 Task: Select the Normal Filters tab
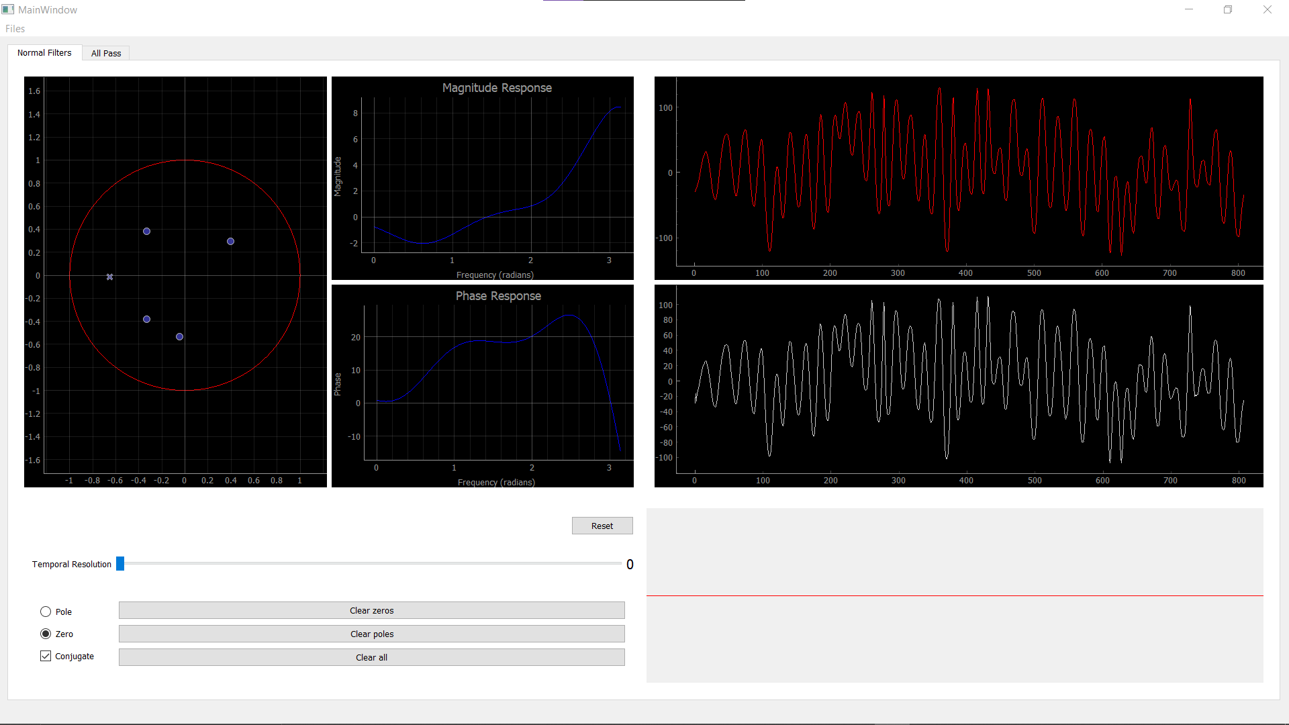click(x=44, y=53)
